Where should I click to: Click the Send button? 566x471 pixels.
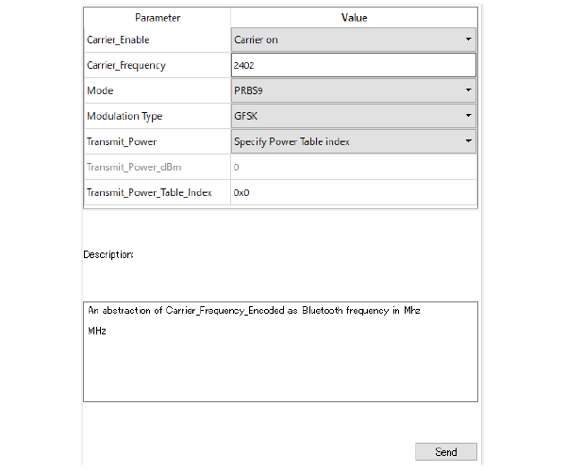[446, 451]
